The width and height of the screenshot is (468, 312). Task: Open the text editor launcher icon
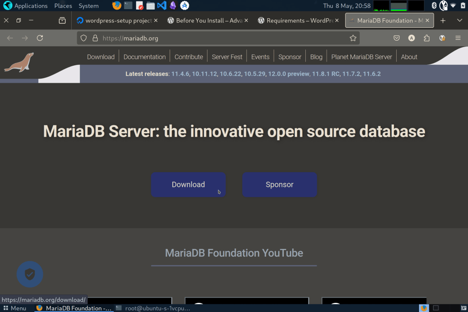tap(139, 5)
